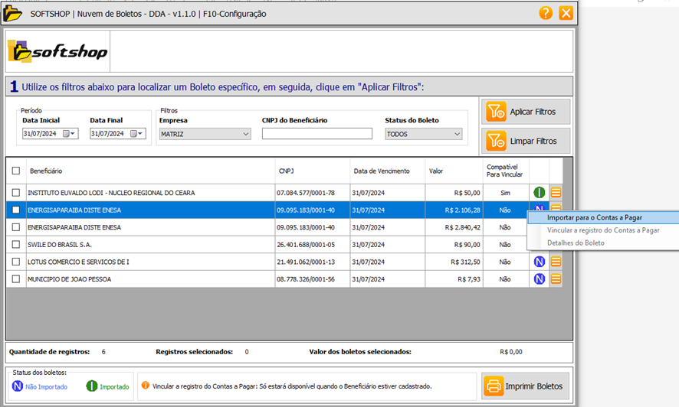Screen dimensions: 679x407
Task: Select the SWILE DO BRASIL S.A. checkbox
Action: pos(16,245)
